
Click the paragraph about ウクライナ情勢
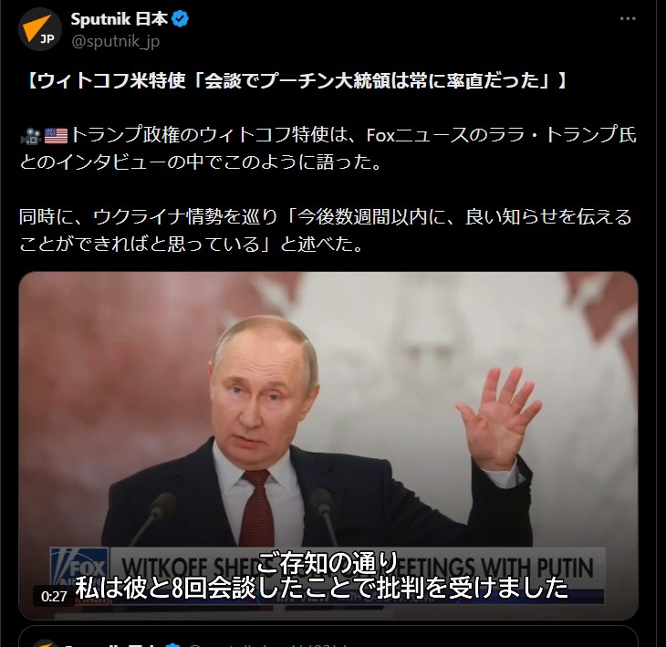pos(326,230)
